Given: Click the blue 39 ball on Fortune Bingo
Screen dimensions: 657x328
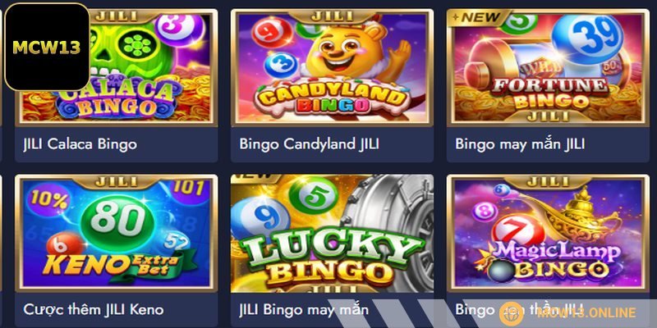Looking at the screenshot, I should click(x=587, y=39).
